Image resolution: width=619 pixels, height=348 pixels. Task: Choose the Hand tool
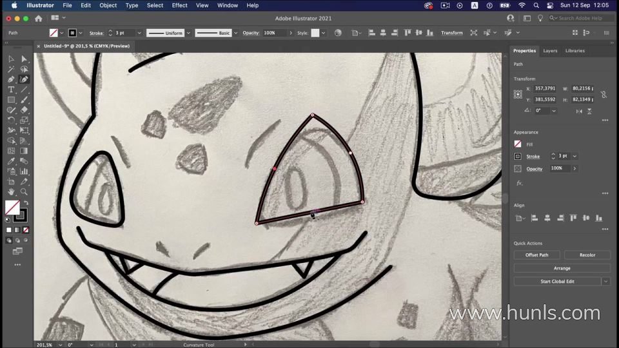tap(11, 192)
